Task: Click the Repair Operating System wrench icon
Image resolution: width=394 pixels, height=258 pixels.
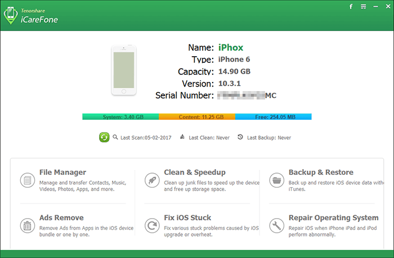Action: pos(276,225)
